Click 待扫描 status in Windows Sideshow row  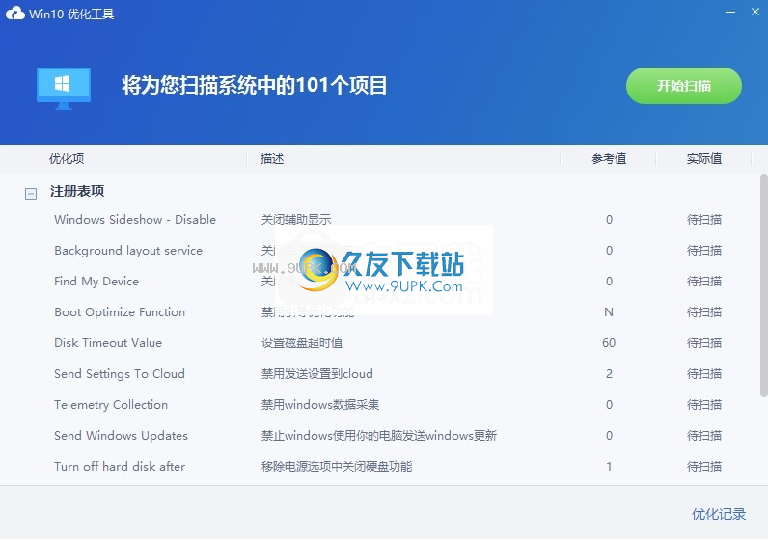point(703,219)
